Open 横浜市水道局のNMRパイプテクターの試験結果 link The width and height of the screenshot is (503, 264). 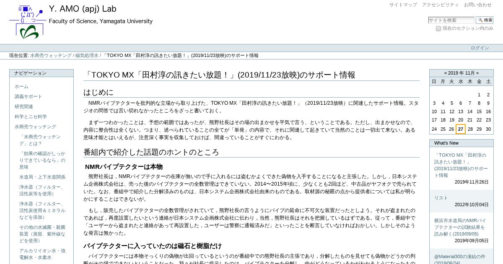460,227
